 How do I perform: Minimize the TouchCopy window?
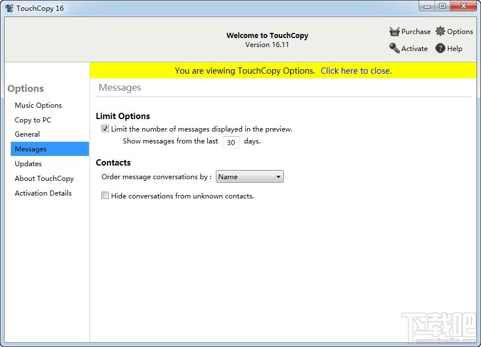428,6
